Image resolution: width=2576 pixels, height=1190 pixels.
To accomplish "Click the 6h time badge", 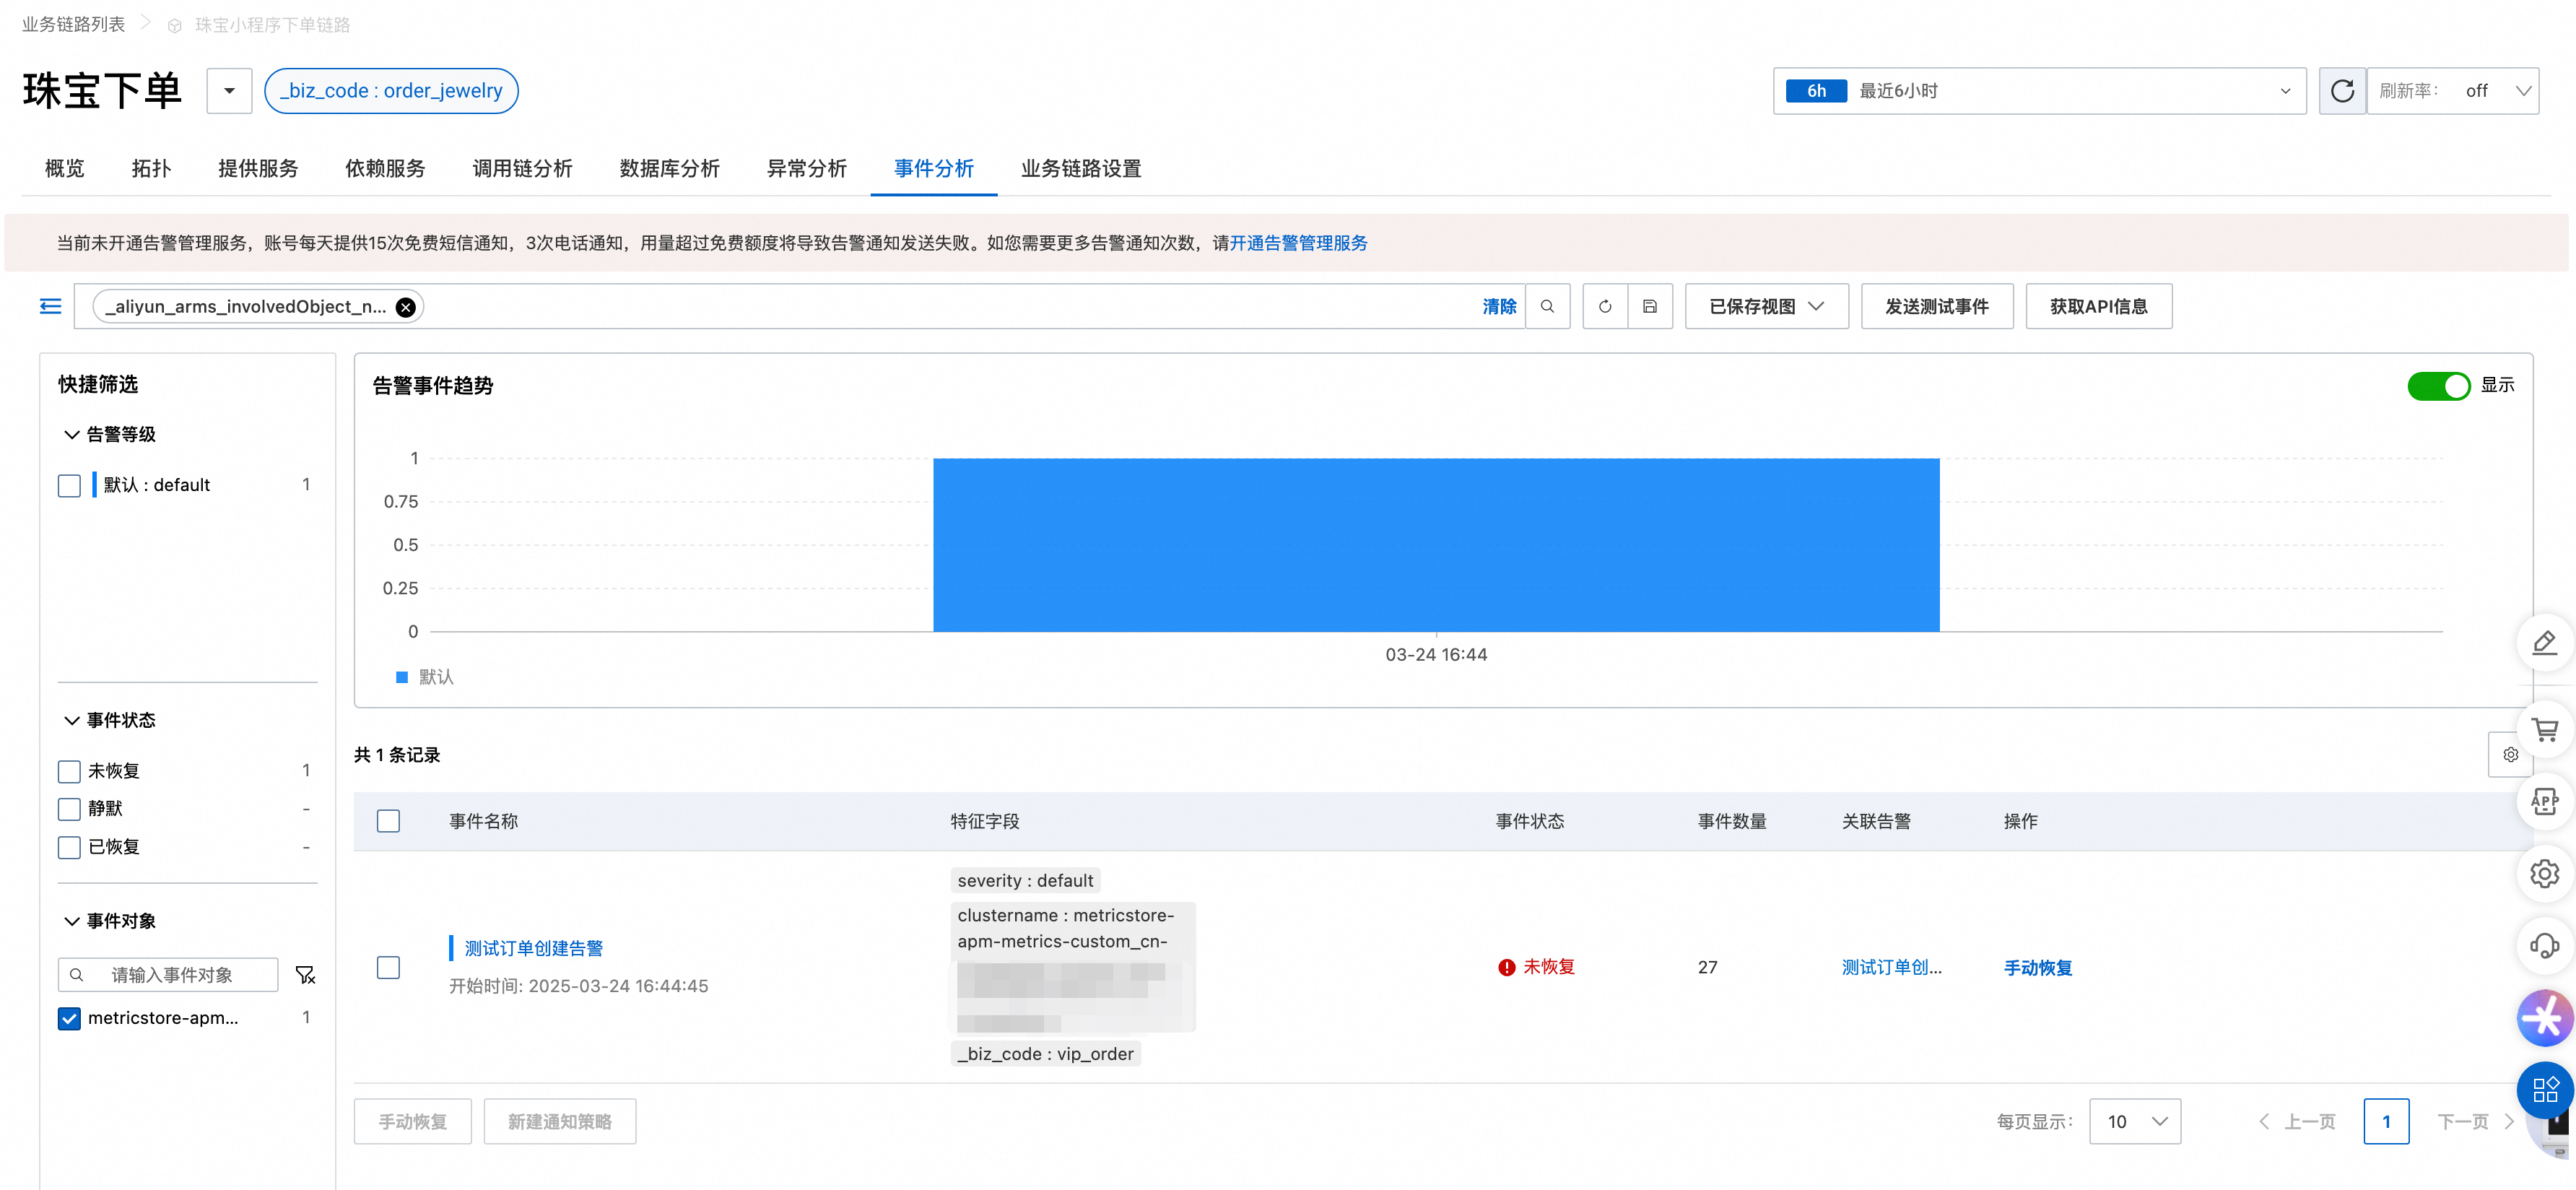I will click(x=1816, y=91).
